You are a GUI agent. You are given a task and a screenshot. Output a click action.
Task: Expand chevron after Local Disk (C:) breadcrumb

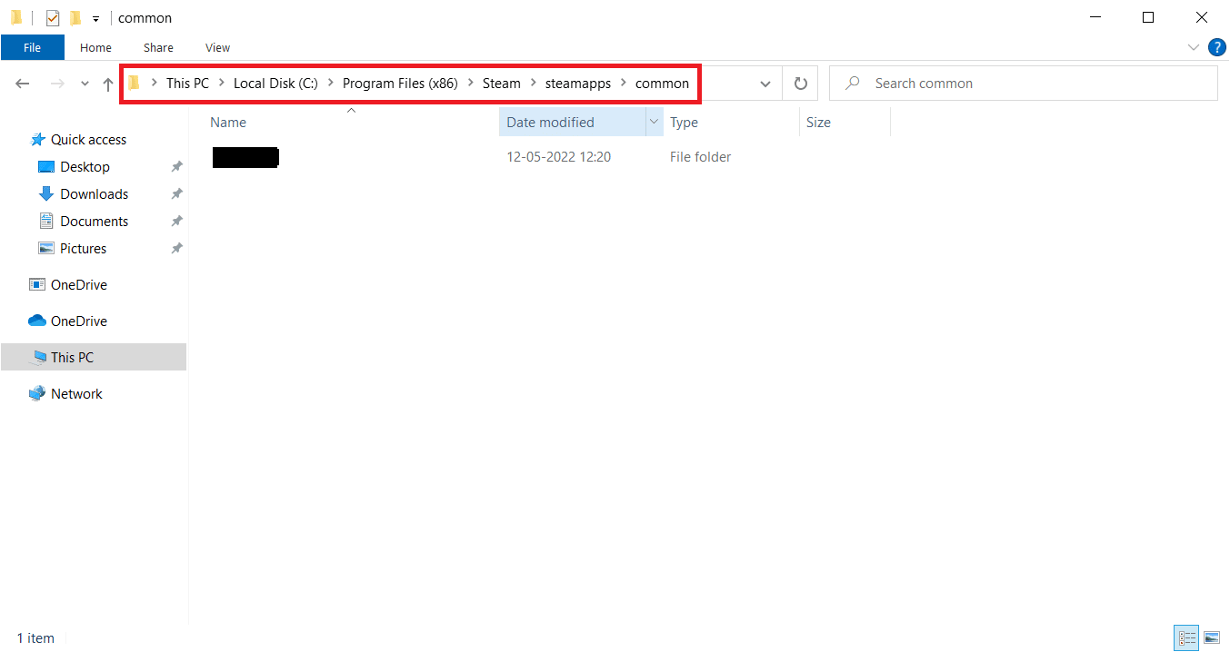(x=331, y=84)
